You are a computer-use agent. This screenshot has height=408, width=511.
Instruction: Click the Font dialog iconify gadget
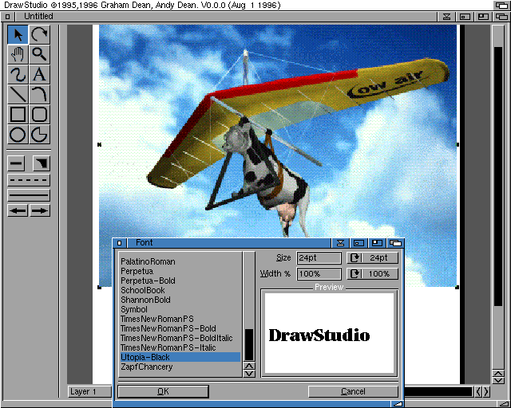(341, 243)
